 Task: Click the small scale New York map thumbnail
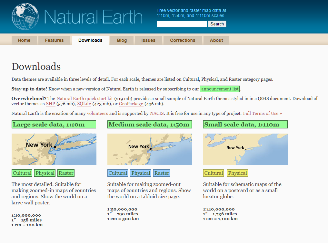point(245,149)
